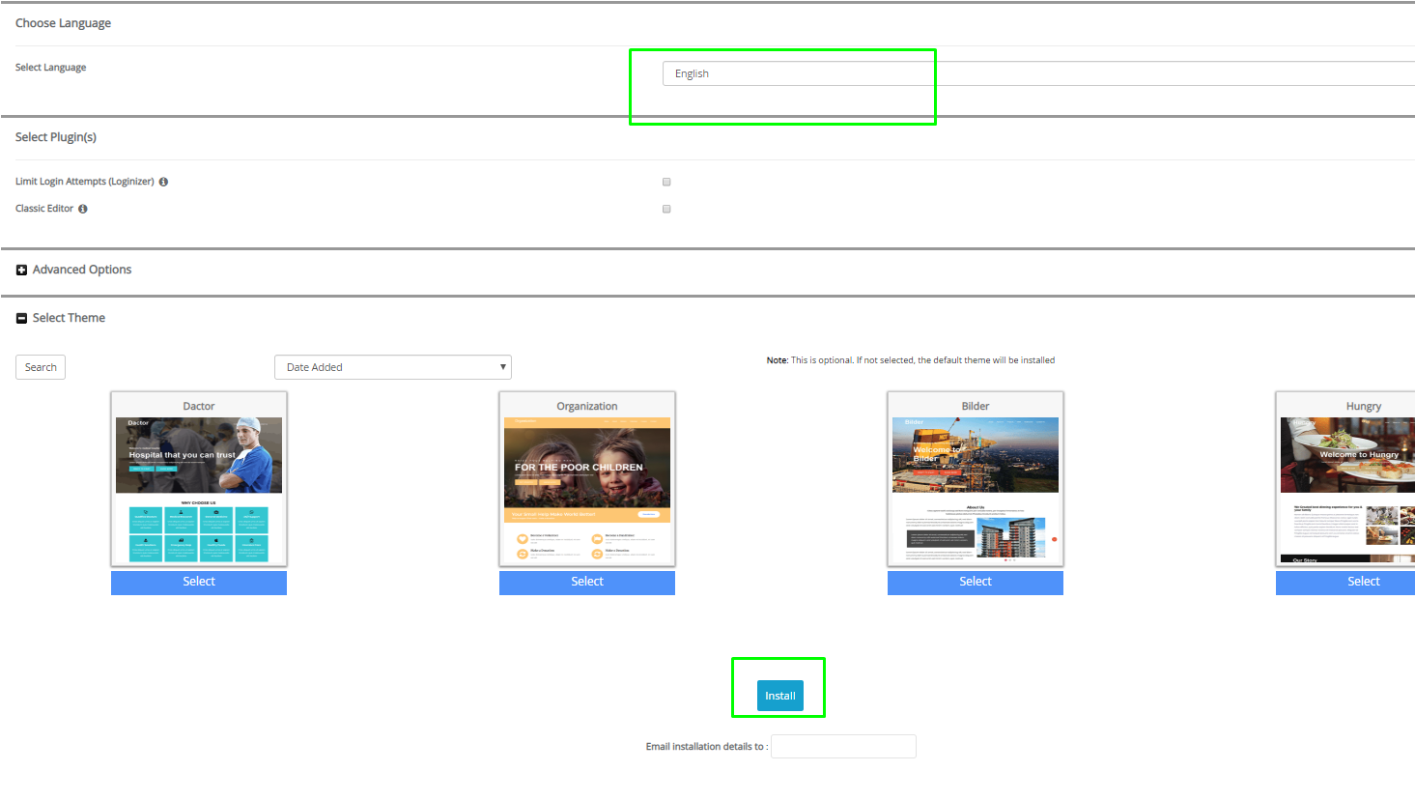Click the Email installation details field
The height and width of the screenshot is (800, 1415).
click(842, 746)
